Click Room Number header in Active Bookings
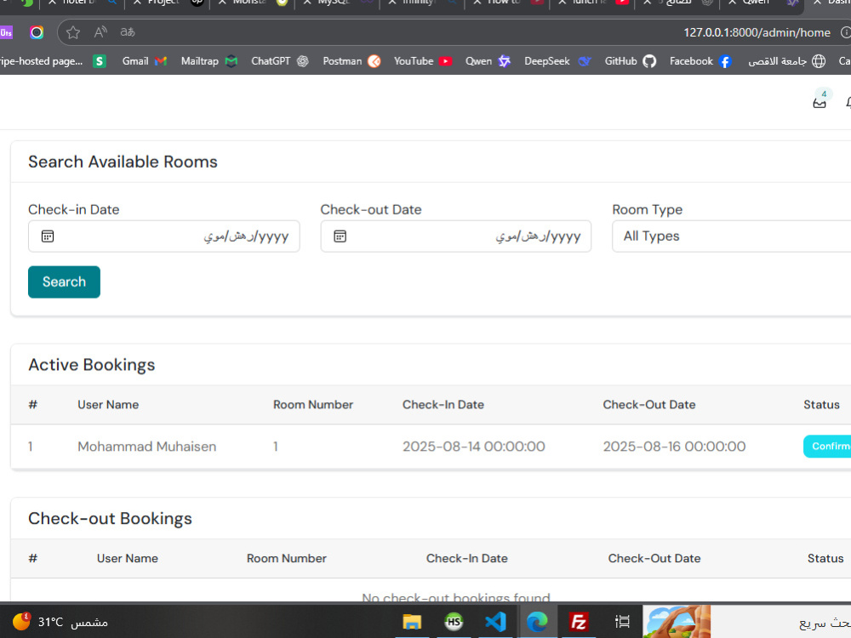 pyautogui.click(x=313, y=405)
